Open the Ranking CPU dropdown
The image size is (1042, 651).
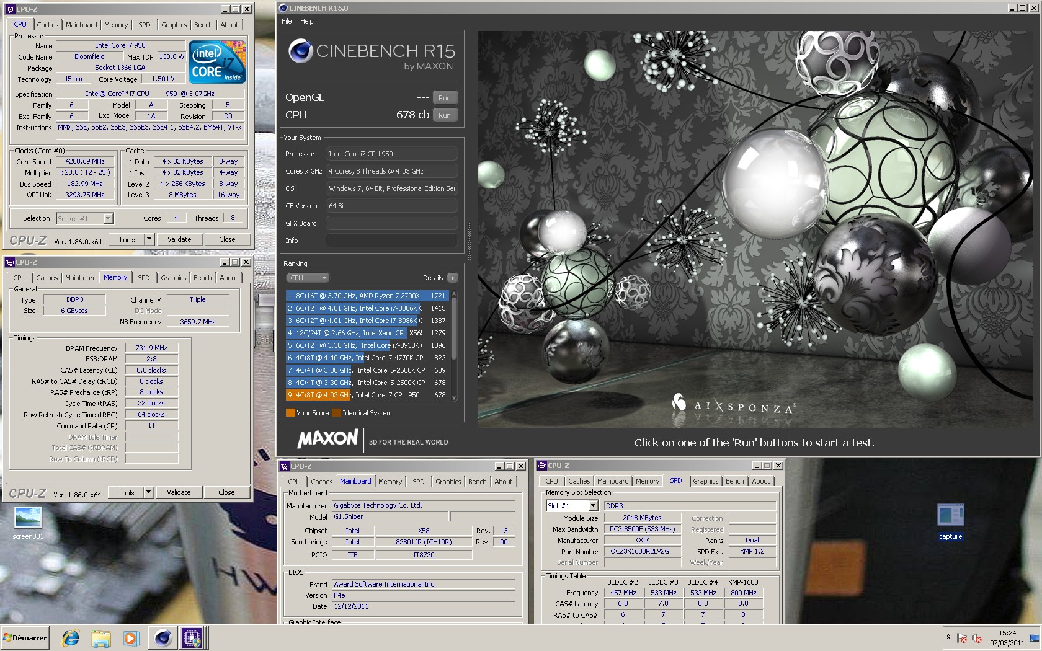pos(308,278)
